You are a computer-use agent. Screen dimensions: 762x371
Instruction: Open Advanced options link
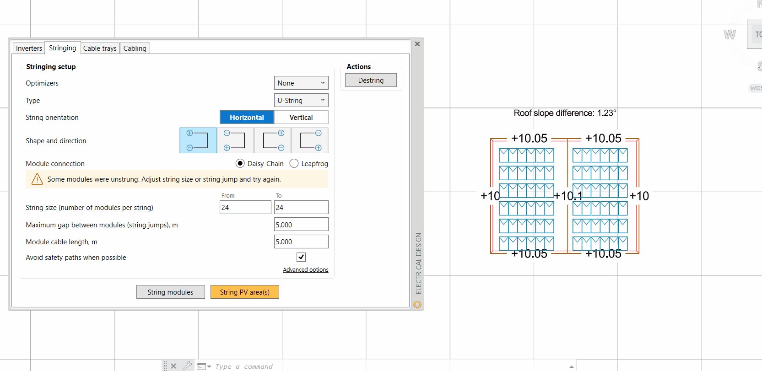[306, 270]
